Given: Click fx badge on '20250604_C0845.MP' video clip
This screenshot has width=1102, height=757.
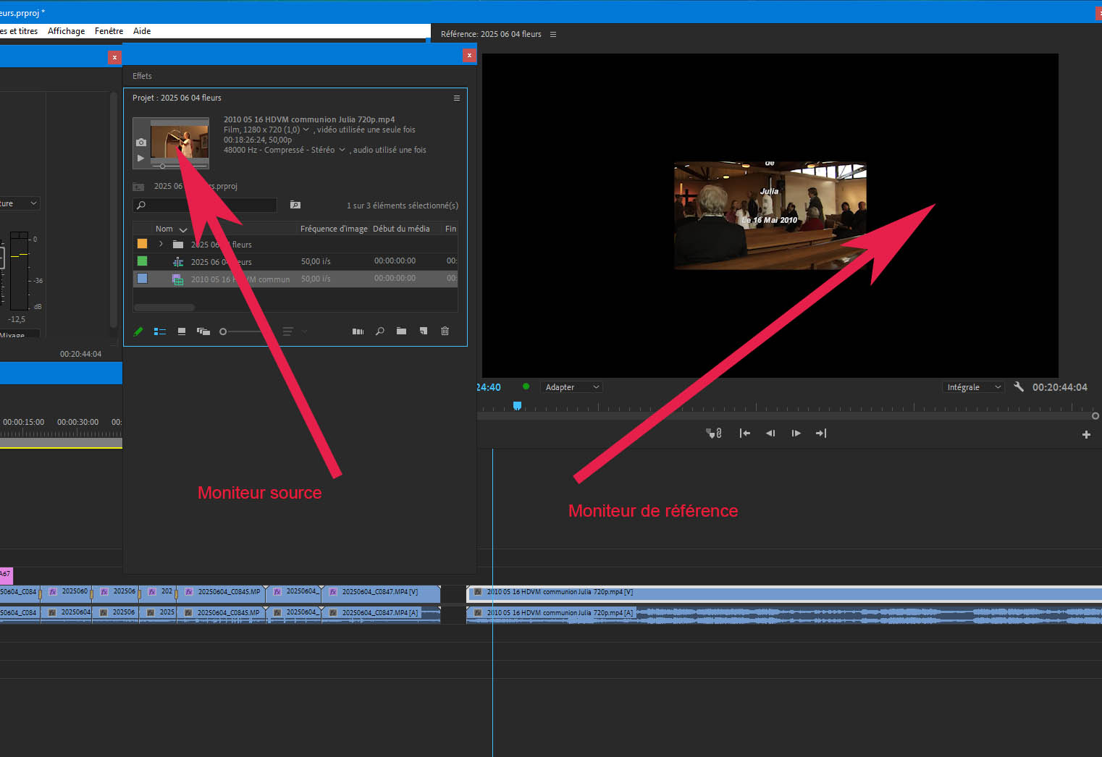Looking at the screenshot, I should [189, 592].
